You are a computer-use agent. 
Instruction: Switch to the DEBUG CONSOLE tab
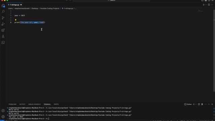34,104
